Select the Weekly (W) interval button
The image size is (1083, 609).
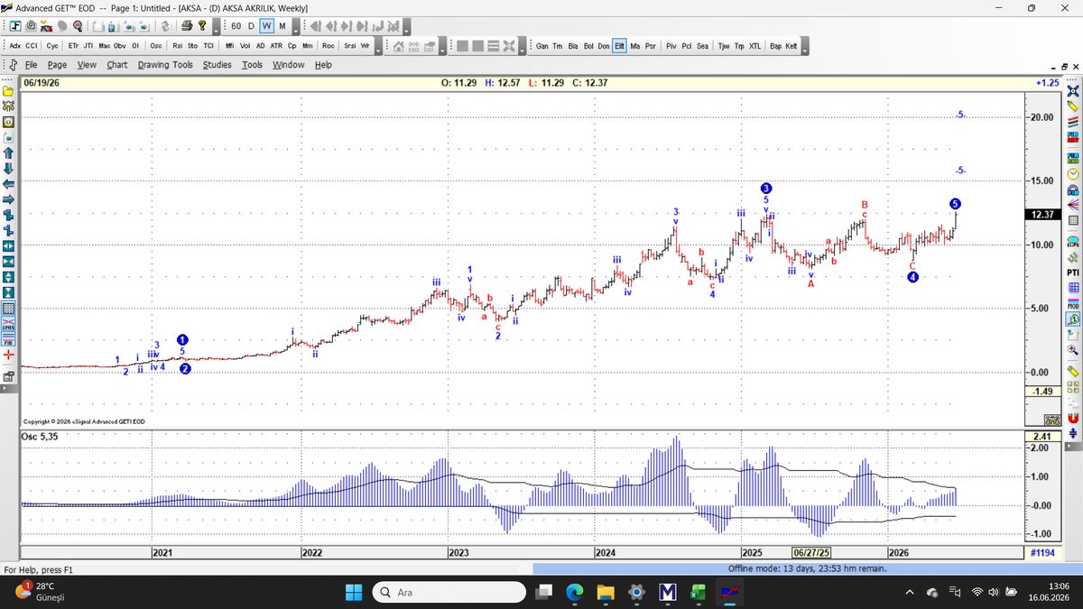pyautogui.click(x=267, y=26)
